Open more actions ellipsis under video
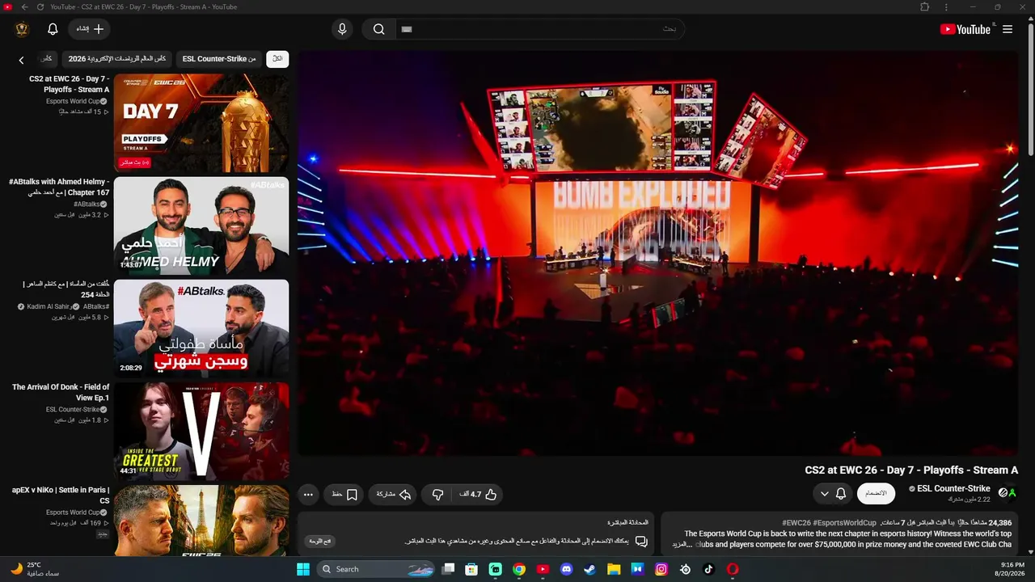This screenshot has height=582, width=1035. pos(308,494)
